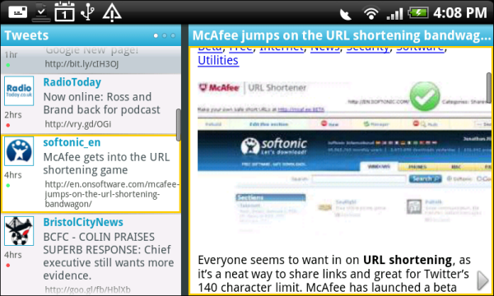Screen dimensions: 494x296
Task: Tap the McAfee jumps article title bar
Action: [x=341, y=35]
